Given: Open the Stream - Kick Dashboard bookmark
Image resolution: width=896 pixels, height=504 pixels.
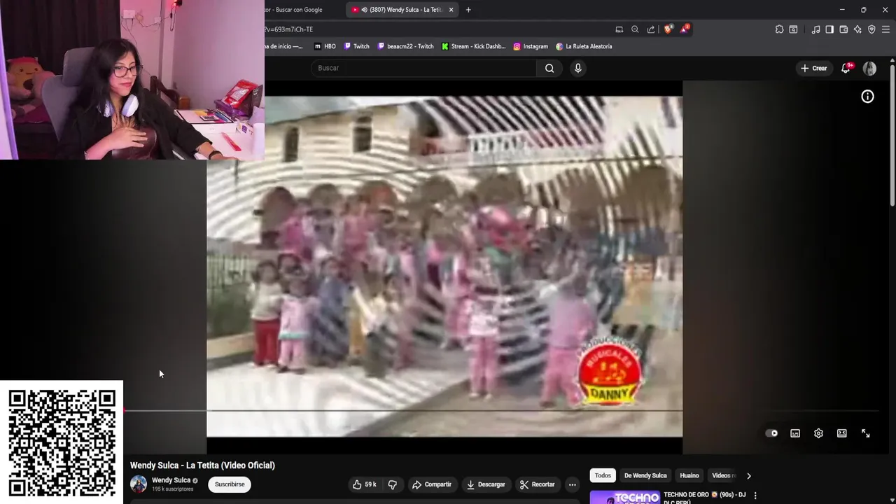Looking at the screenshot, I should click(x=473, y=46).
